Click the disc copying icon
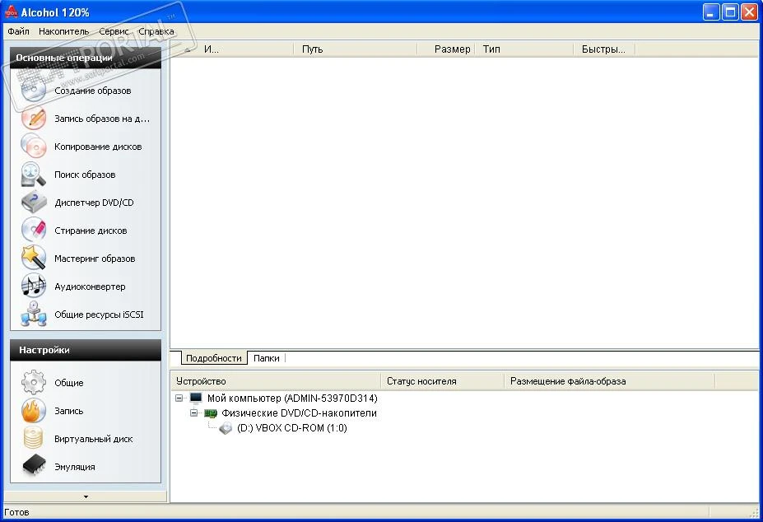Screen dimensions: 763x522 pyautogui.click(x=34, y=147)
